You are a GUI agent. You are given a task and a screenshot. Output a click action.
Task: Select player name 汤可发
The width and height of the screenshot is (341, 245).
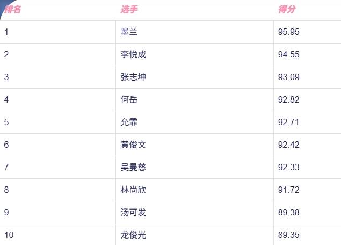coord(133,212)
